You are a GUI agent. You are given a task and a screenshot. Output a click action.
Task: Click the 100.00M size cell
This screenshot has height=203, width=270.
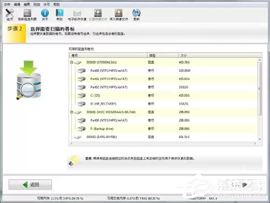[x=185, y=71]
